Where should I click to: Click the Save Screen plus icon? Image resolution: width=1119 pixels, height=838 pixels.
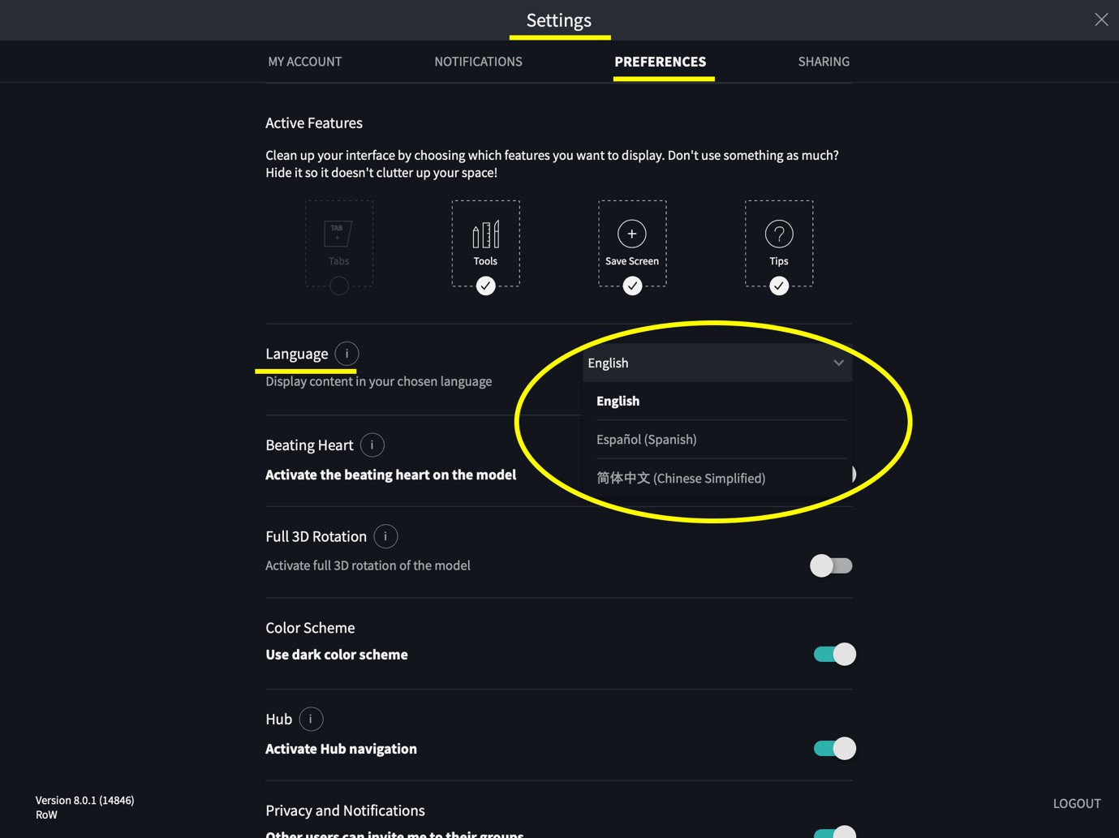tap(632, 234)
